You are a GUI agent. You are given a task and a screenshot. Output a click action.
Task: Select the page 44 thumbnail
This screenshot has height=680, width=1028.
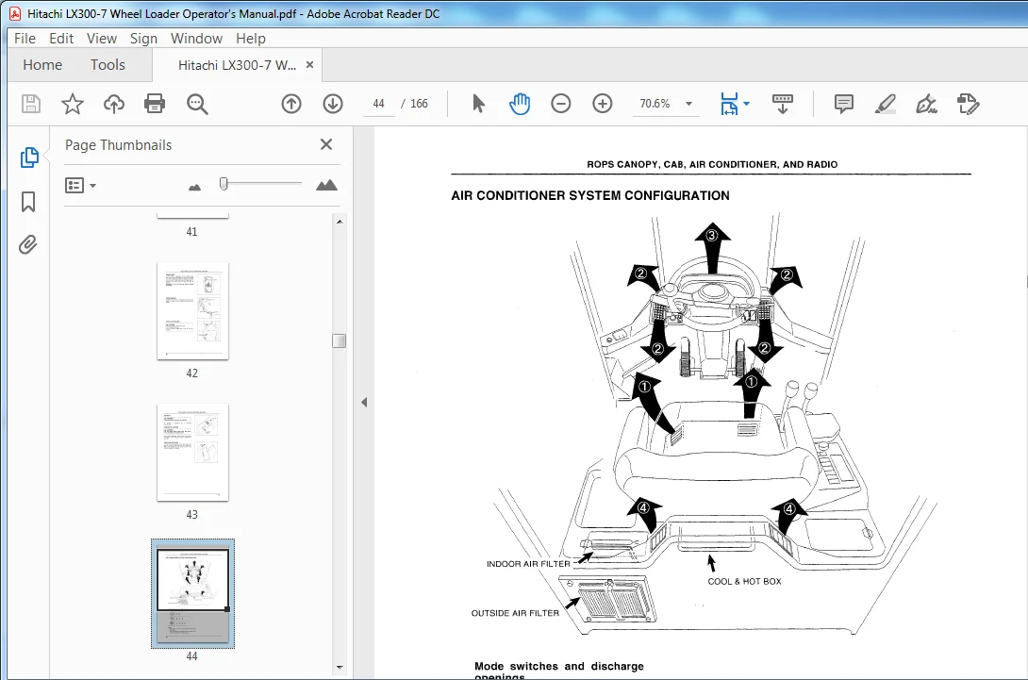click(x=192, y=594)
